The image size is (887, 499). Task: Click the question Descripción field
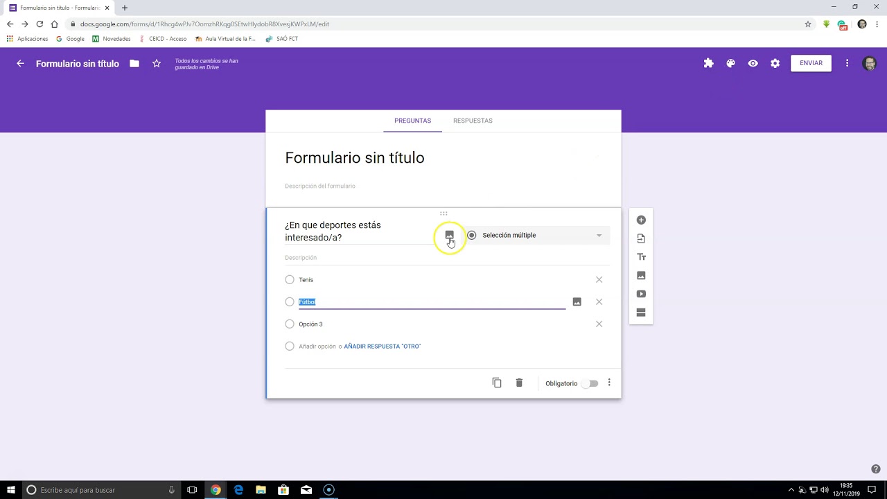447,258
